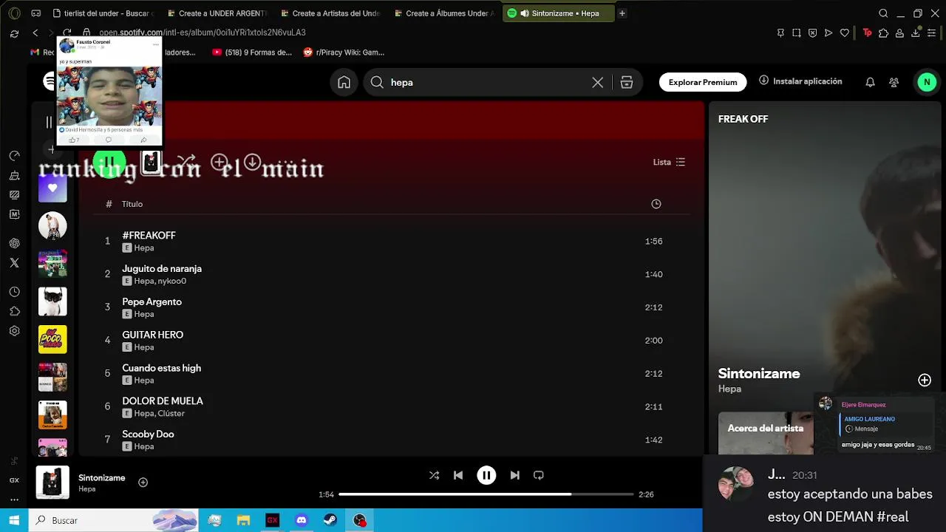Open the red Tp extension icon
Image resolution: width=946 pixels, height=532 pixels.
[x=868, y=33]
